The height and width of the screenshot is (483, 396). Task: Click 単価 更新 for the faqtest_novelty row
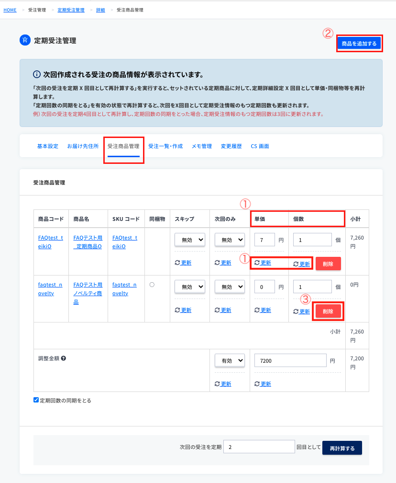pyautogui.click(x=263, y=310)
